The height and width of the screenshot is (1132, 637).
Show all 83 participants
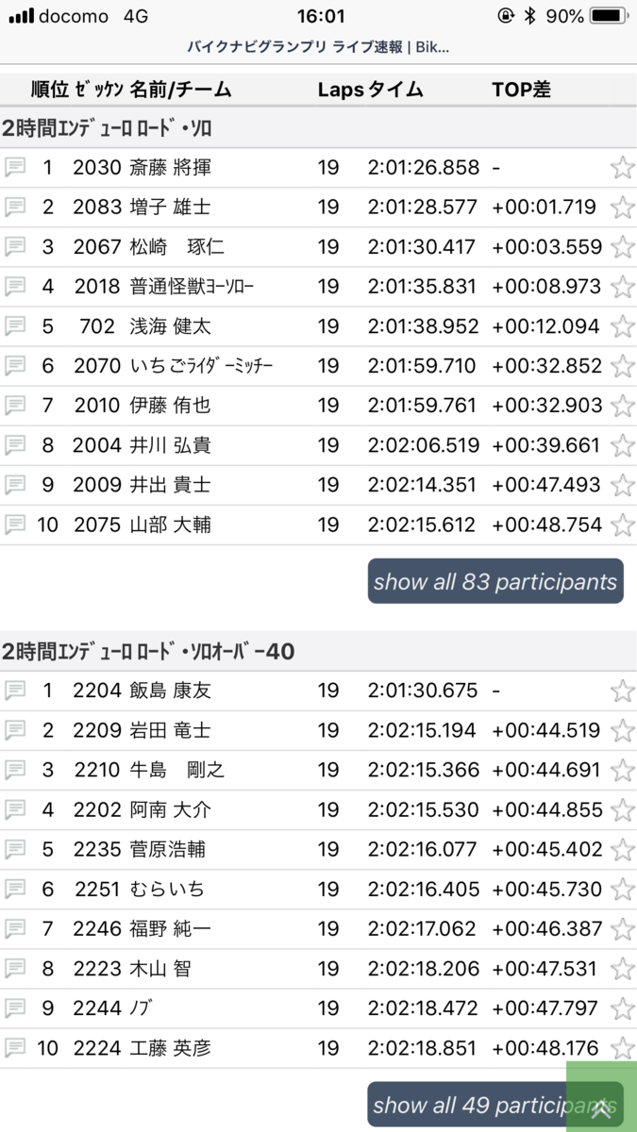tap(495, 581)
